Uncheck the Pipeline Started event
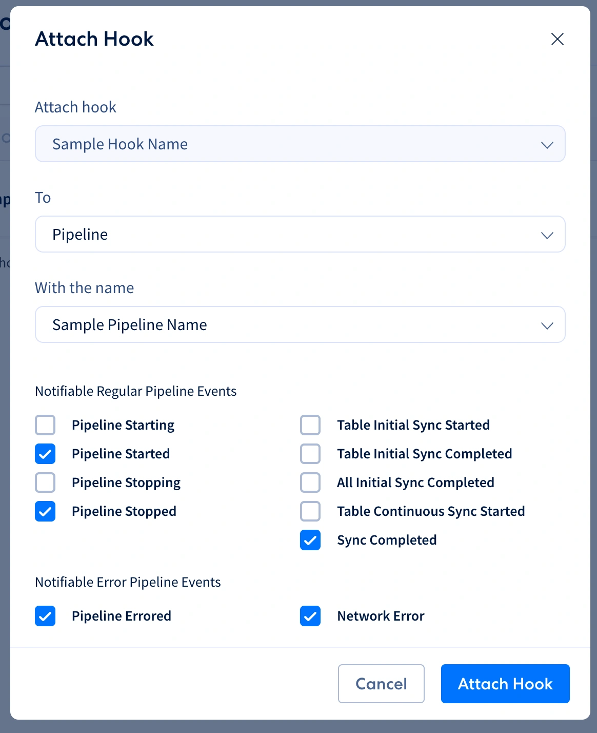Screen dimensions: 597x733 click(x=45, y=454)
